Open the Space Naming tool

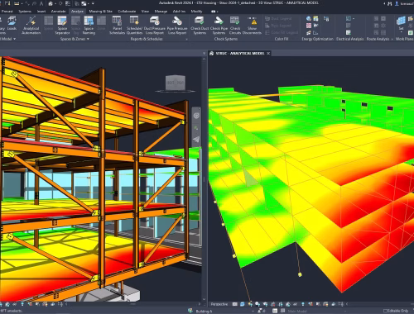89,25
